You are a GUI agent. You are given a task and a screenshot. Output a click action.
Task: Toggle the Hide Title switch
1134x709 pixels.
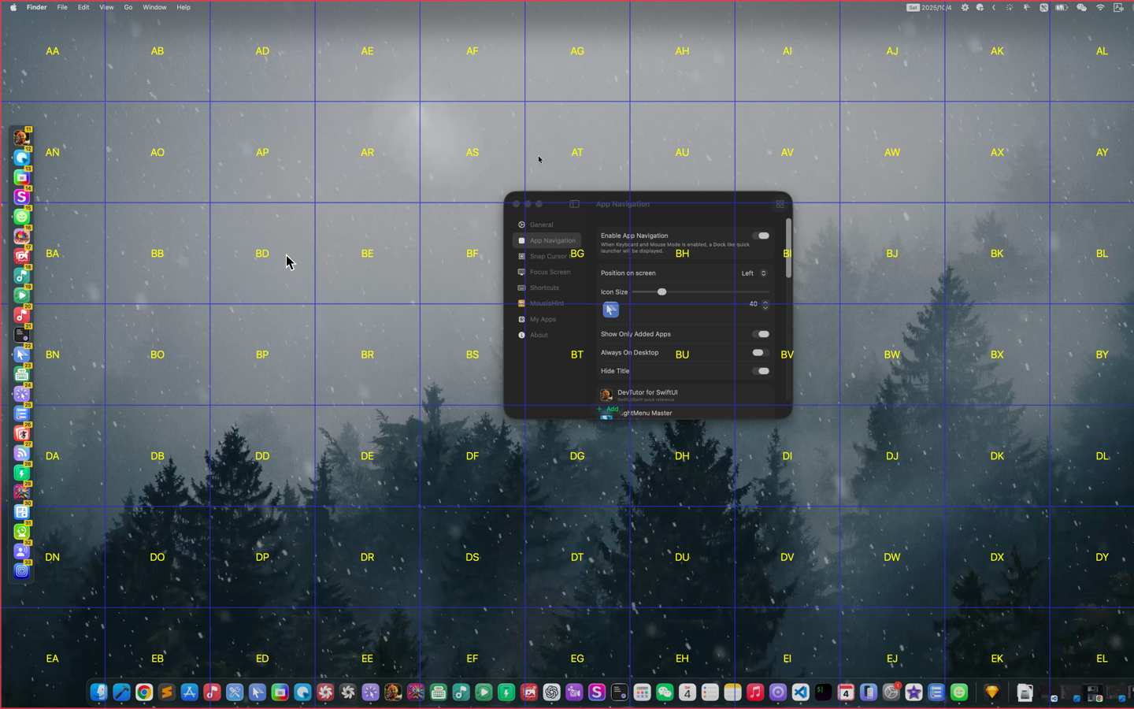point(761,371)
